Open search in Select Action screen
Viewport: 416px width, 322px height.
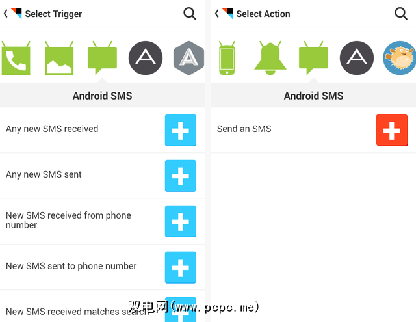401,14
